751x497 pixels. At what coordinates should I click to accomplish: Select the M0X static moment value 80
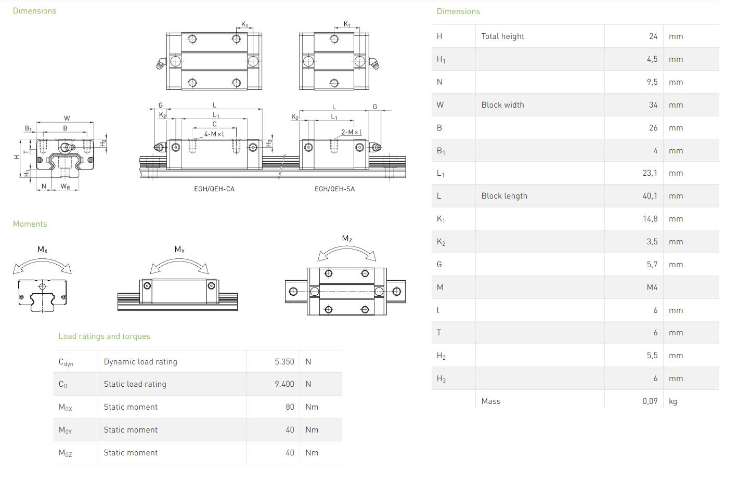point(290,407)
